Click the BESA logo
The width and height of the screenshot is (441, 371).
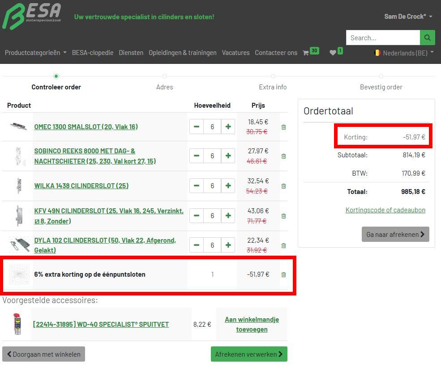(32, 17)
